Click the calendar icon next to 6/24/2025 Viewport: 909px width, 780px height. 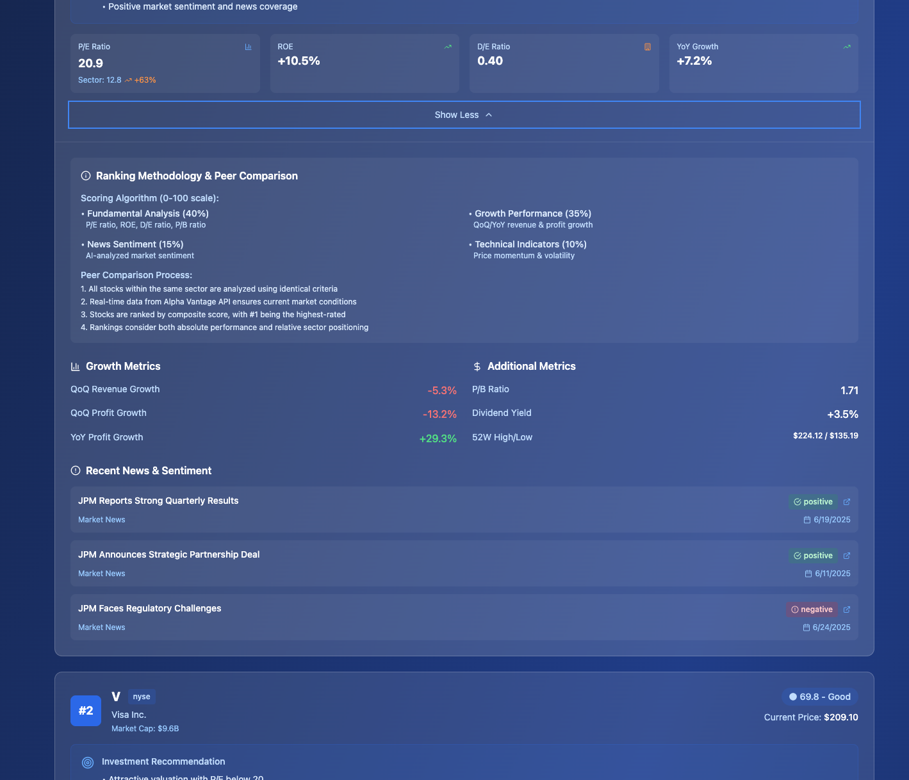807,627
